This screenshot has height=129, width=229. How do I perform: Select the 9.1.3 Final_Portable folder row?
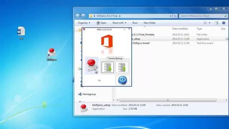point(180,34)
